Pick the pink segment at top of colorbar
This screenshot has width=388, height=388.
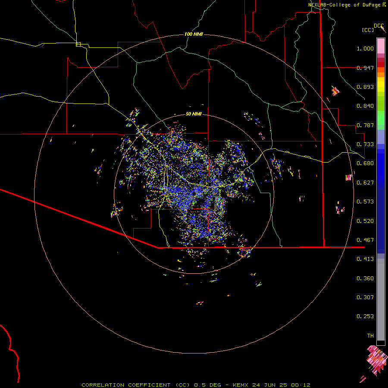[381, 46]
